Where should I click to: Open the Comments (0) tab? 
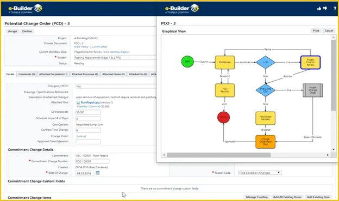[x=27, y=74]
